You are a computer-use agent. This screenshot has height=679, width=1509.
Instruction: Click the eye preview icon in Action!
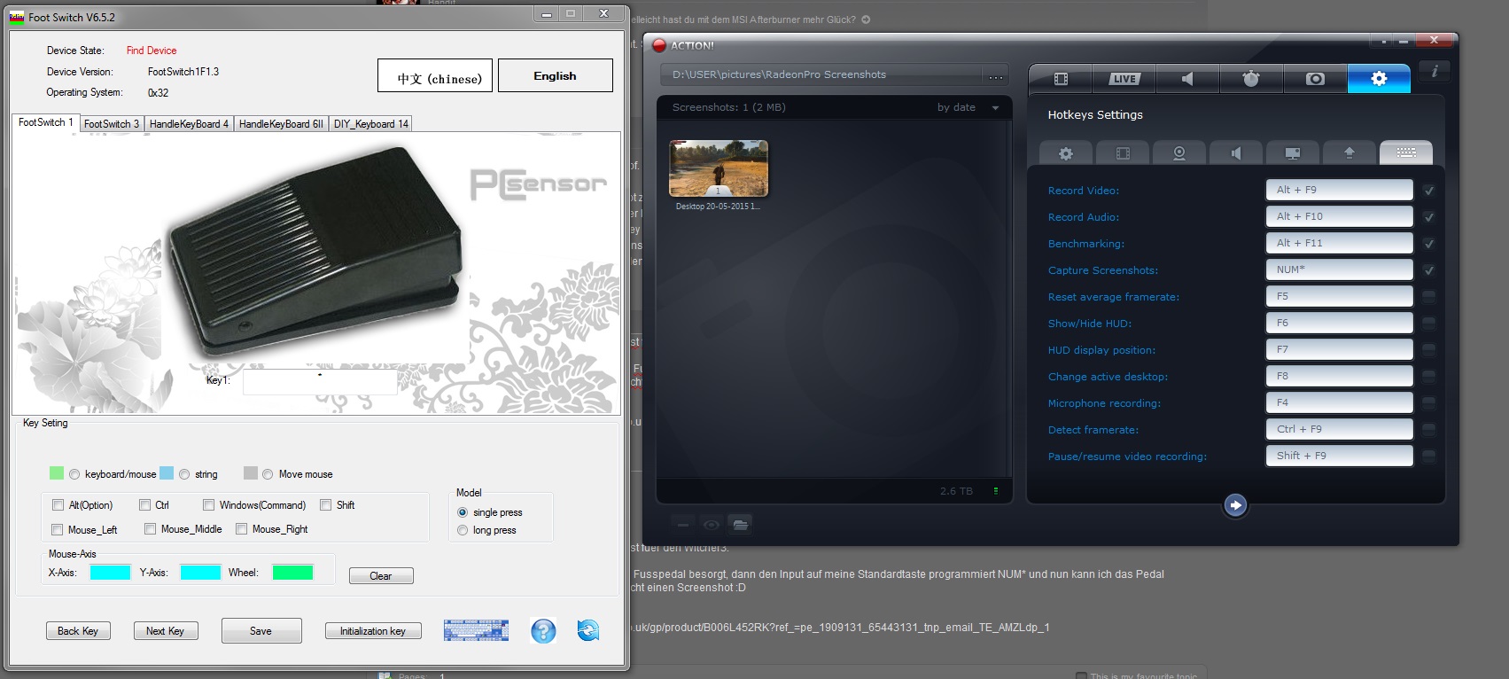point(711,524)
